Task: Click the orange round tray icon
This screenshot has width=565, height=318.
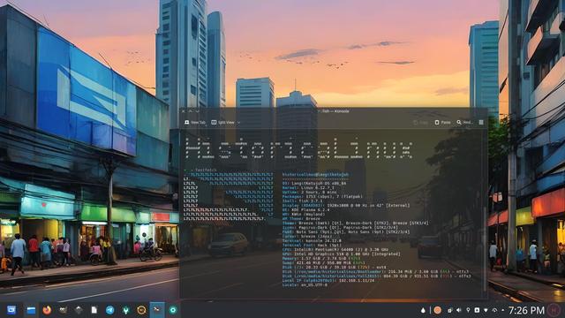Action: [438, 310]
